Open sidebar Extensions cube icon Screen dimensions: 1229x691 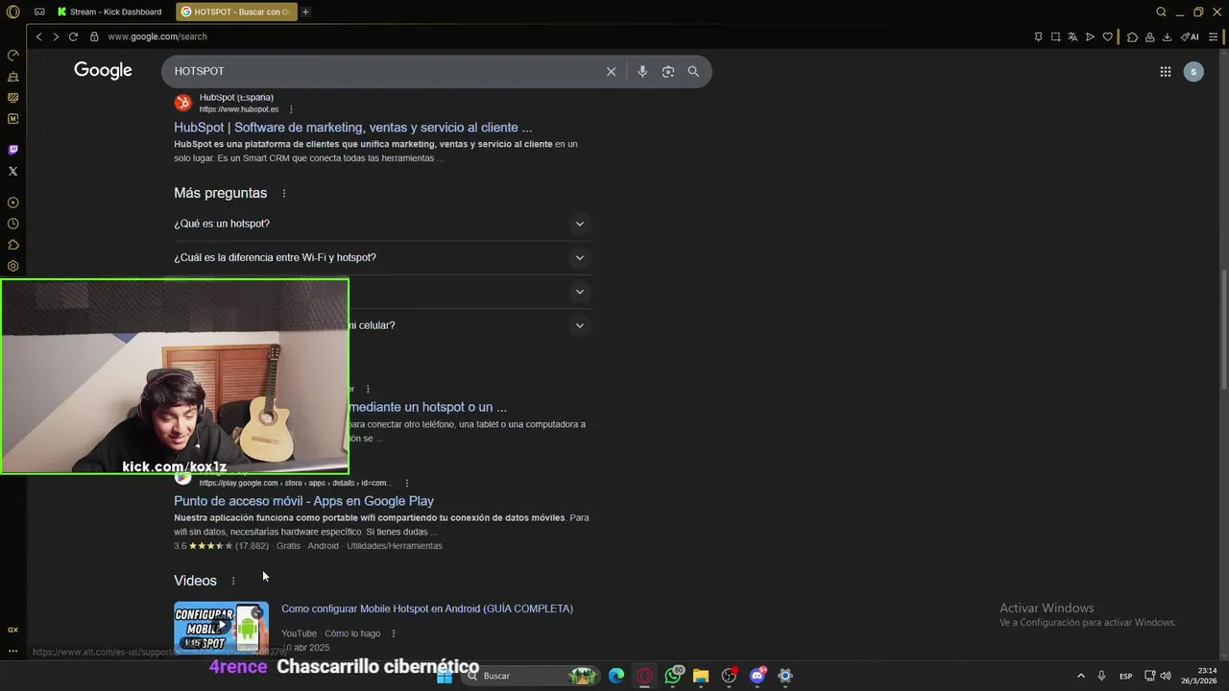tap(12, 245)
